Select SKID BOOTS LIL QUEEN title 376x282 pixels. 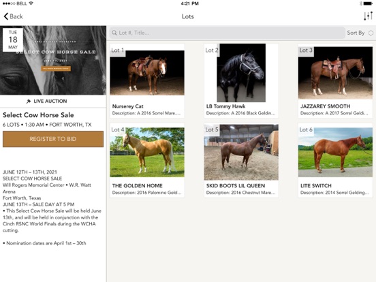click(236, 185)
